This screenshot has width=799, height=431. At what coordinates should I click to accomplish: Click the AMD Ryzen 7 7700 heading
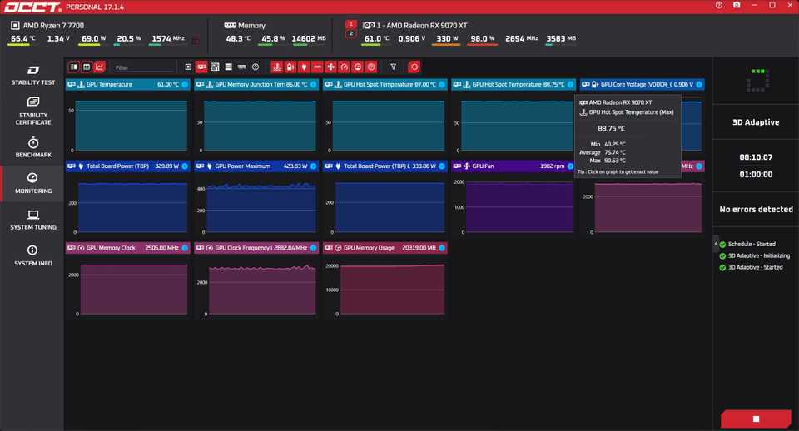point(53,26)
